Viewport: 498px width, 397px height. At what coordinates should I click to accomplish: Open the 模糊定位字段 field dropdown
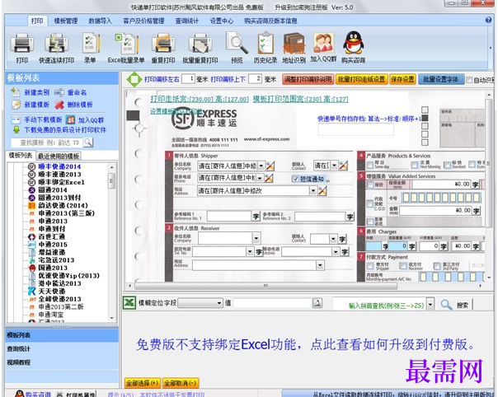[200, 303]
